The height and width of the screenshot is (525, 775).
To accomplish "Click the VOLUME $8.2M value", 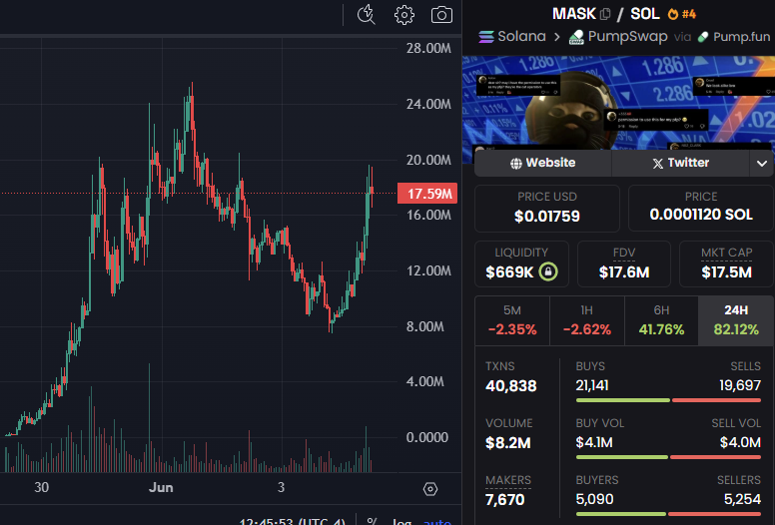I will click(x=508, y=443).
